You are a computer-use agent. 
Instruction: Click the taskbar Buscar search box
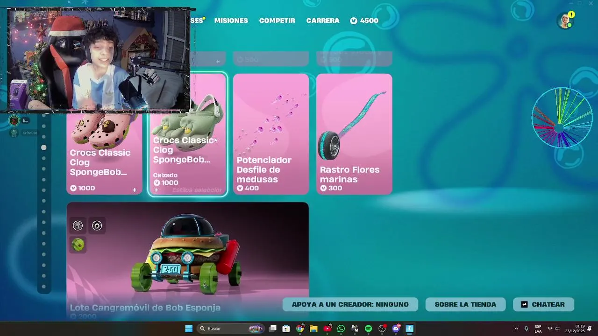(x=231, y=329)
